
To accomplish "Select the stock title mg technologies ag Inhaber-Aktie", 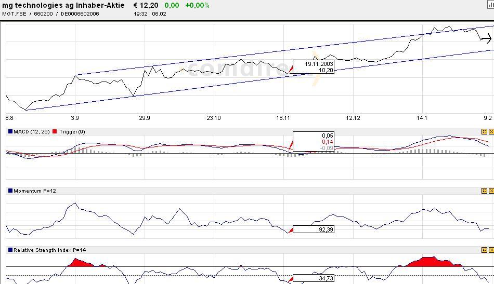I will pyautogui.click(x=63, y=5).
